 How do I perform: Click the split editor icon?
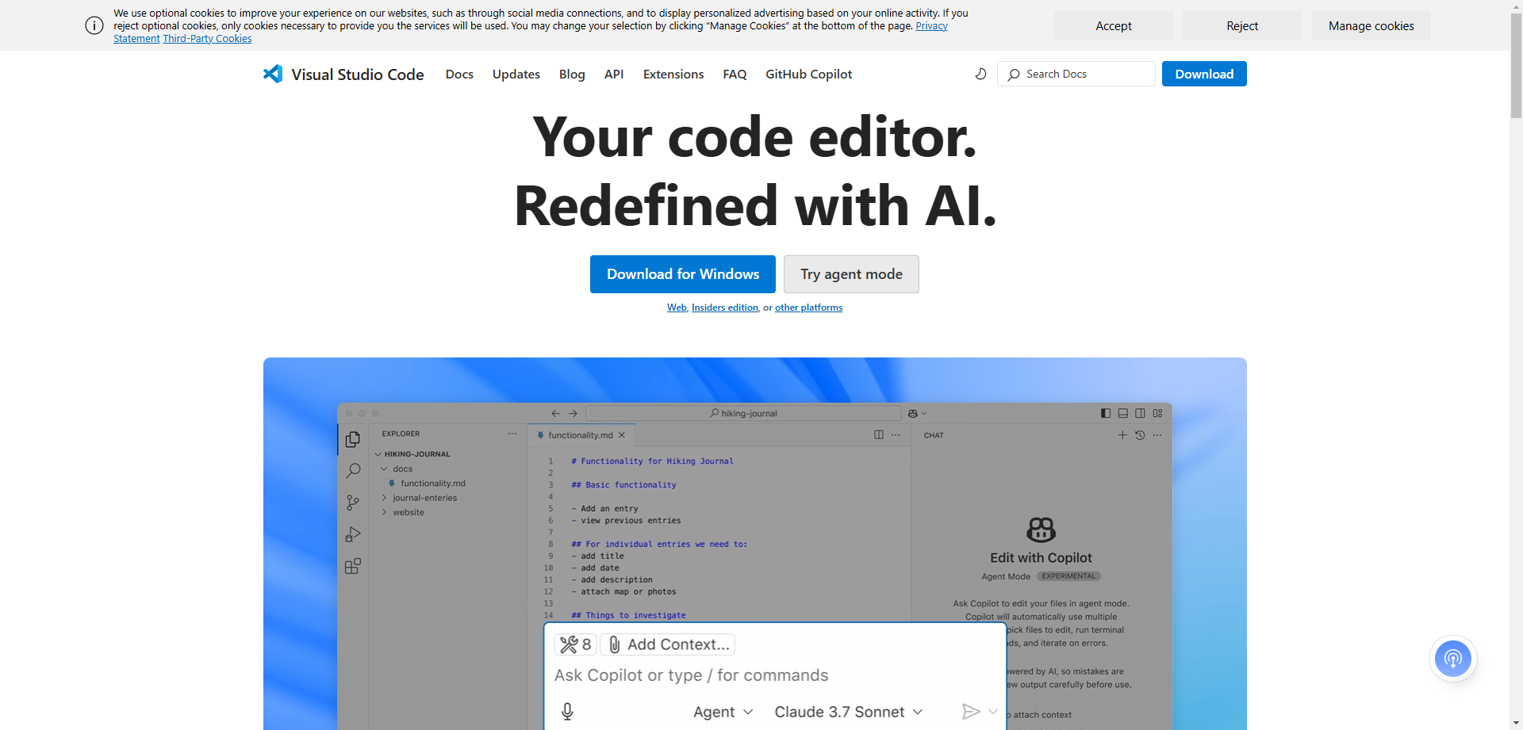click(x=879, y=434)
